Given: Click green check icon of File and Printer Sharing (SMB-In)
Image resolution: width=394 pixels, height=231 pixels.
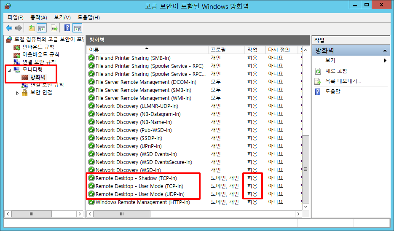Looking at the screenshot, I should click(91, 58).
